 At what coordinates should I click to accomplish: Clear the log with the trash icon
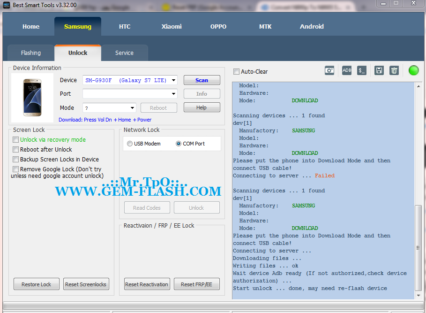pyautogui.click(x=394, y=71)
